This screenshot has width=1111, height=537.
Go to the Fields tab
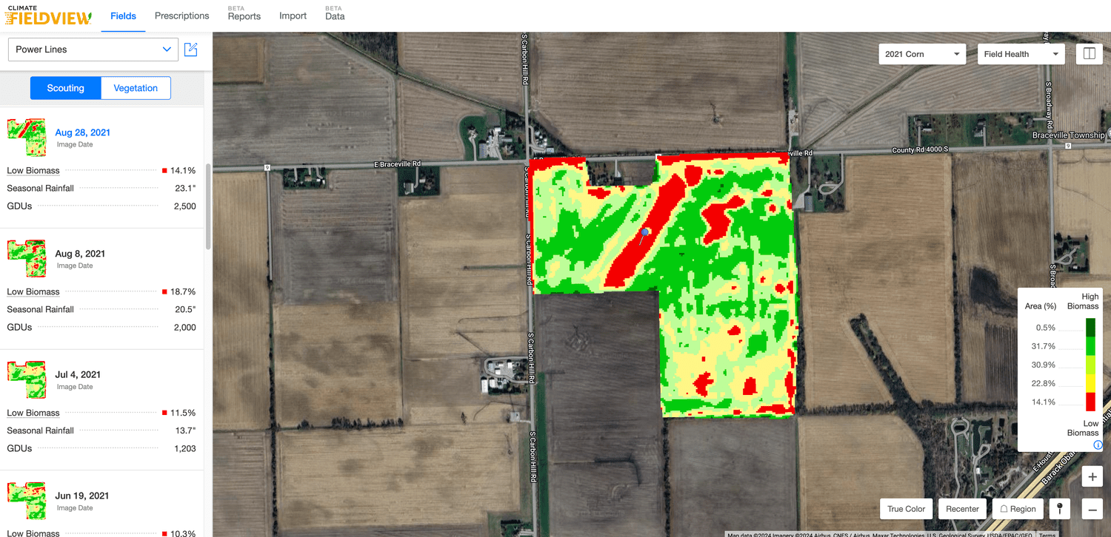[x=123, y=16]
